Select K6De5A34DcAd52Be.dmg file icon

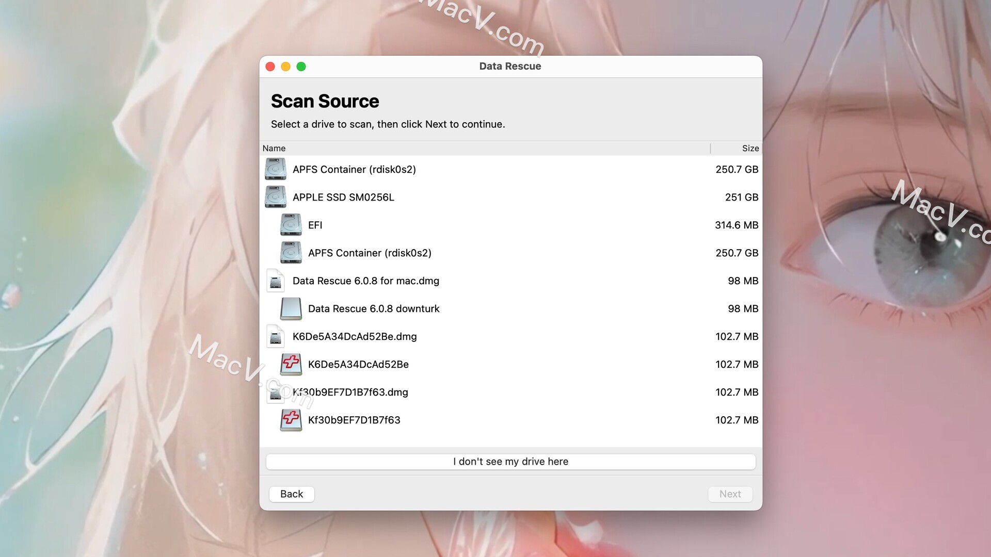[275, 336]
